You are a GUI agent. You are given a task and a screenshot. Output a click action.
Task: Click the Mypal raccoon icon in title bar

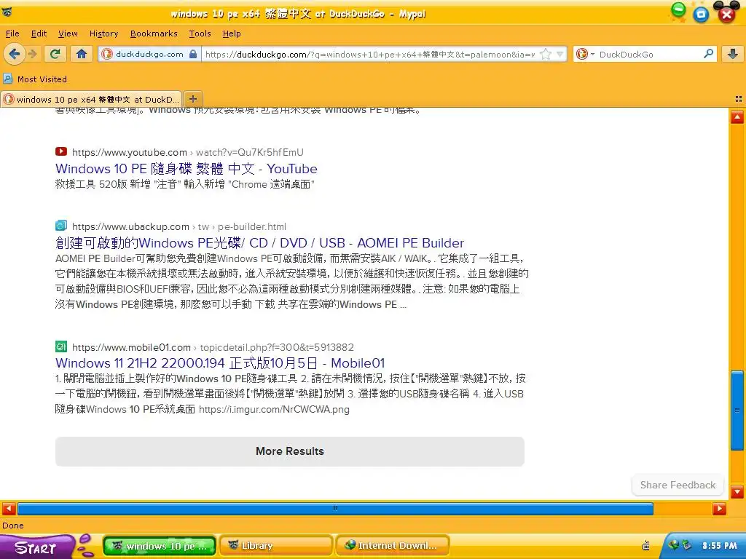[7, 12]
